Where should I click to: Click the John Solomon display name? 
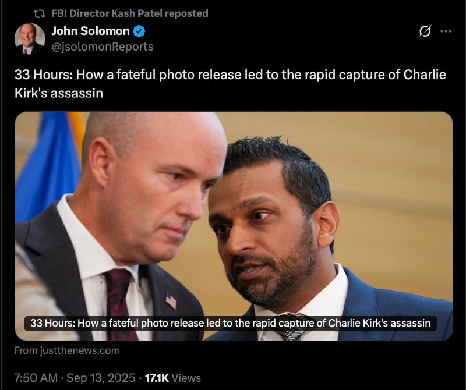[x=91, y=31]
